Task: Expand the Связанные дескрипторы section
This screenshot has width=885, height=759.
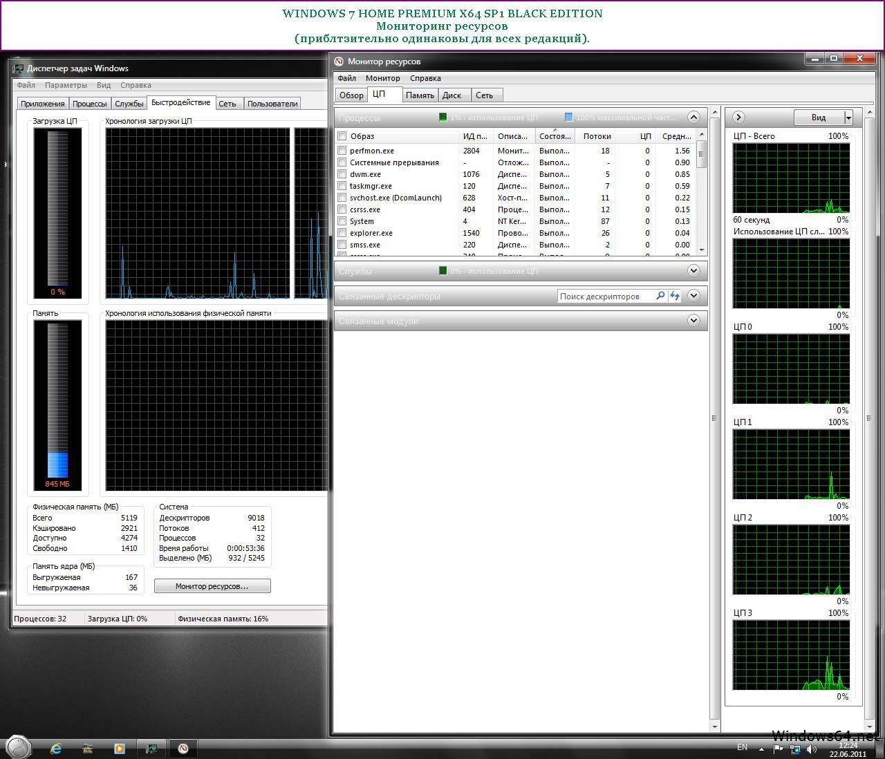Action: tap(694, 295)
